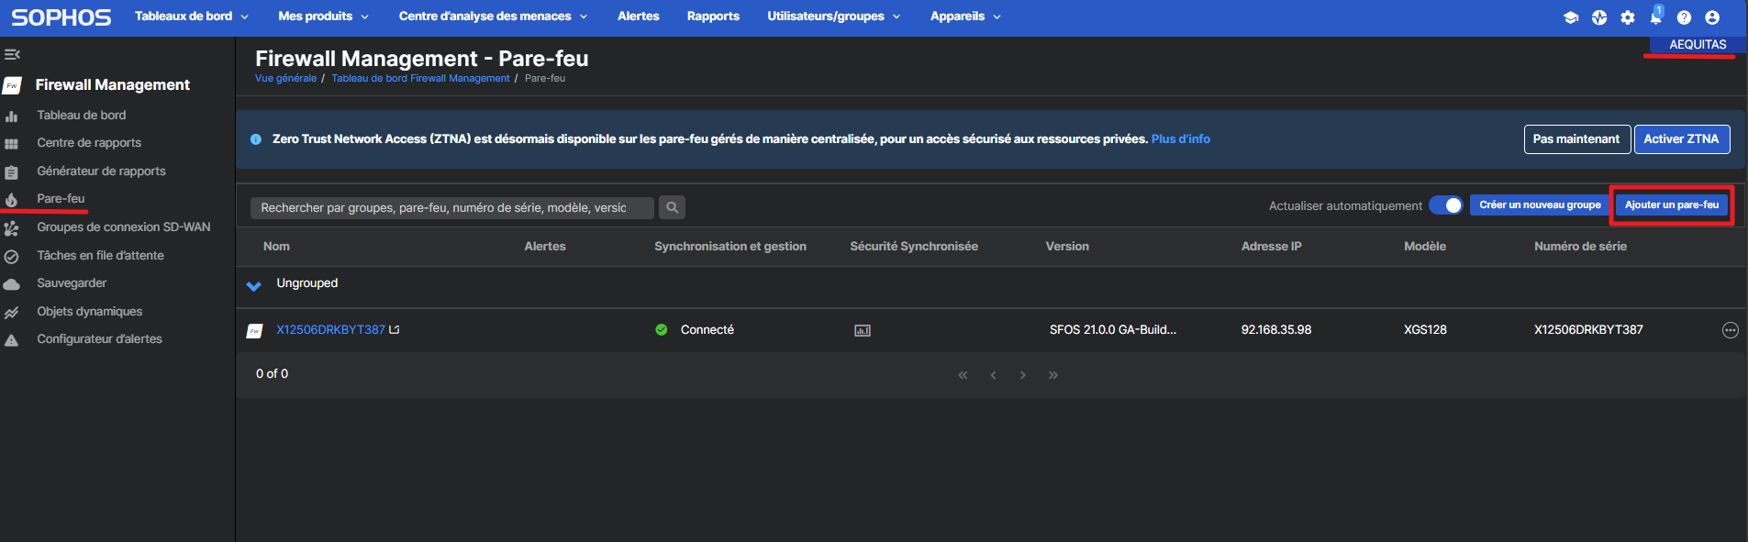1748x542 pixels.
Task: Open the user account icon
Action: [x=1712, y=17]
